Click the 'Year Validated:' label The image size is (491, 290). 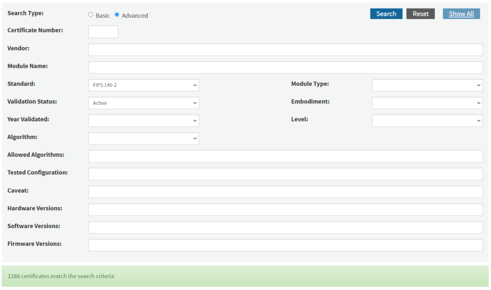pyautogui.click(x=28, y=119)
